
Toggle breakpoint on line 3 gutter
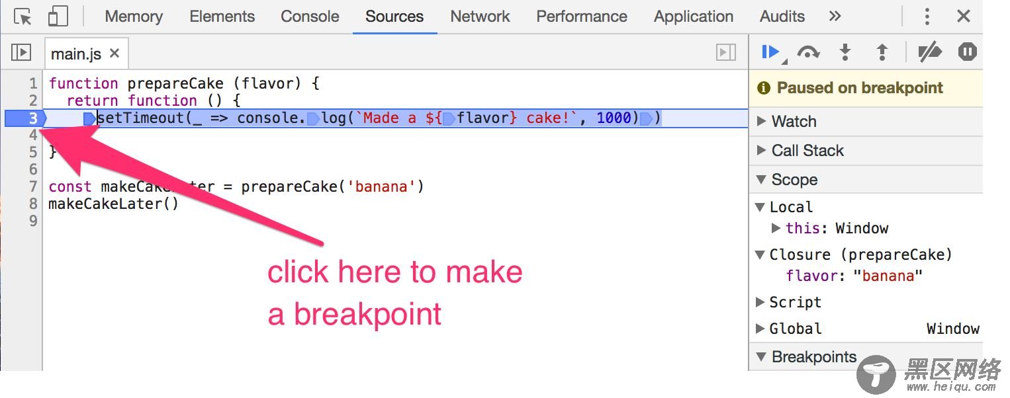(26, 118)
